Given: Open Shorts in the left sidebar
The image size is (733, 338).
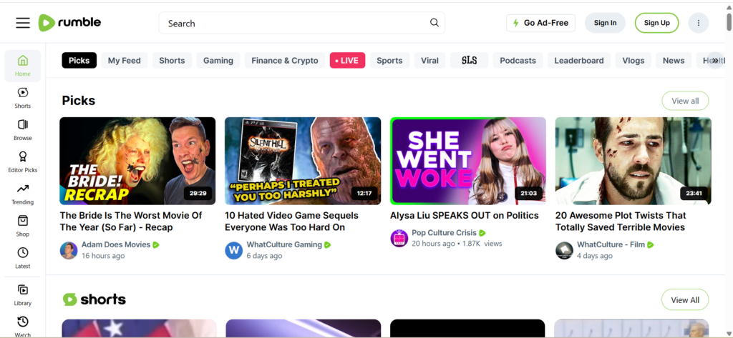Looking at the screenshot, I should point(23,97).
